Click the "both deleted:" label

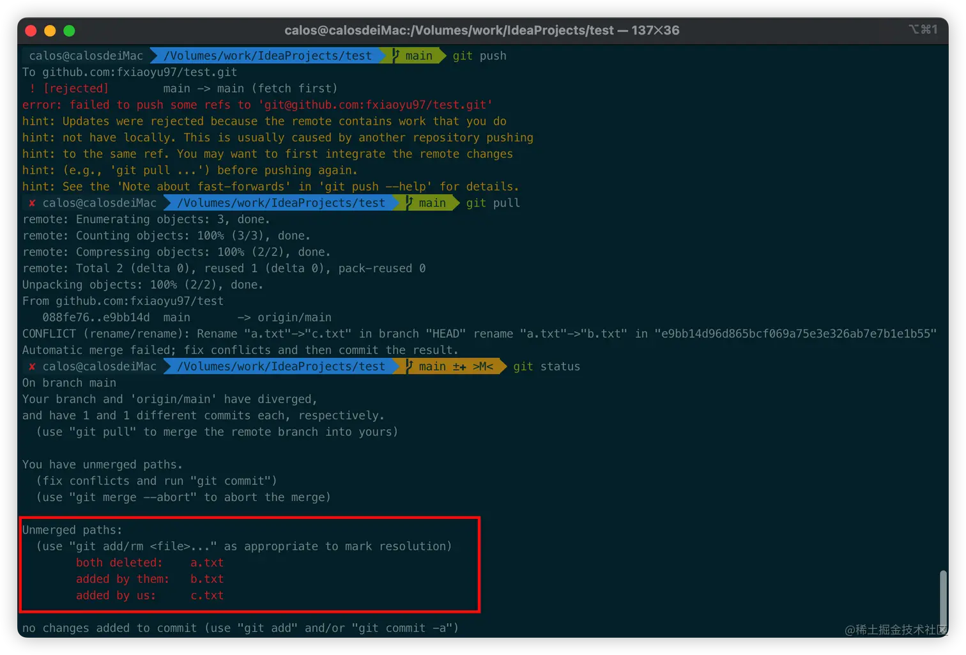[x=119, y=563]
